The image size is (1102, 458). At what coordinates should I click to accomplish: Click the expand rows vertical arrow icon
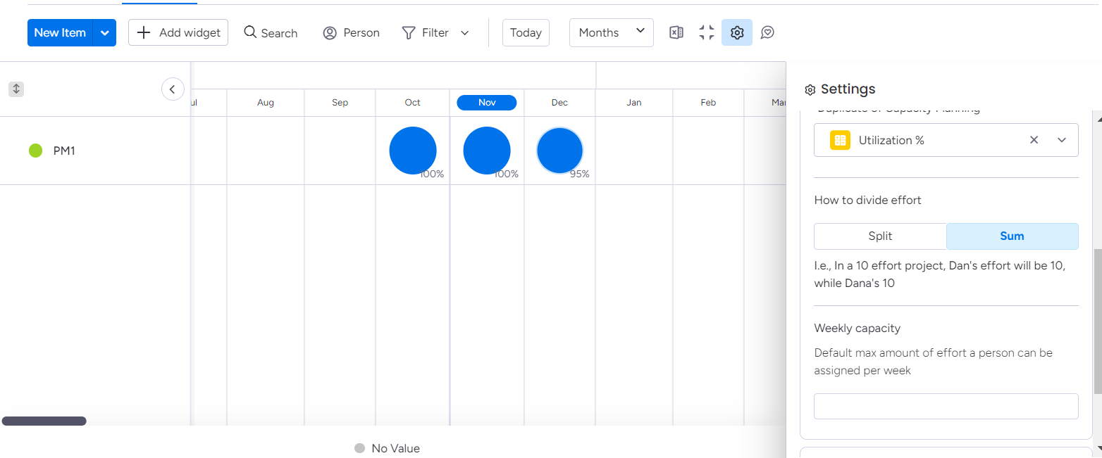(x=16, y=89)
